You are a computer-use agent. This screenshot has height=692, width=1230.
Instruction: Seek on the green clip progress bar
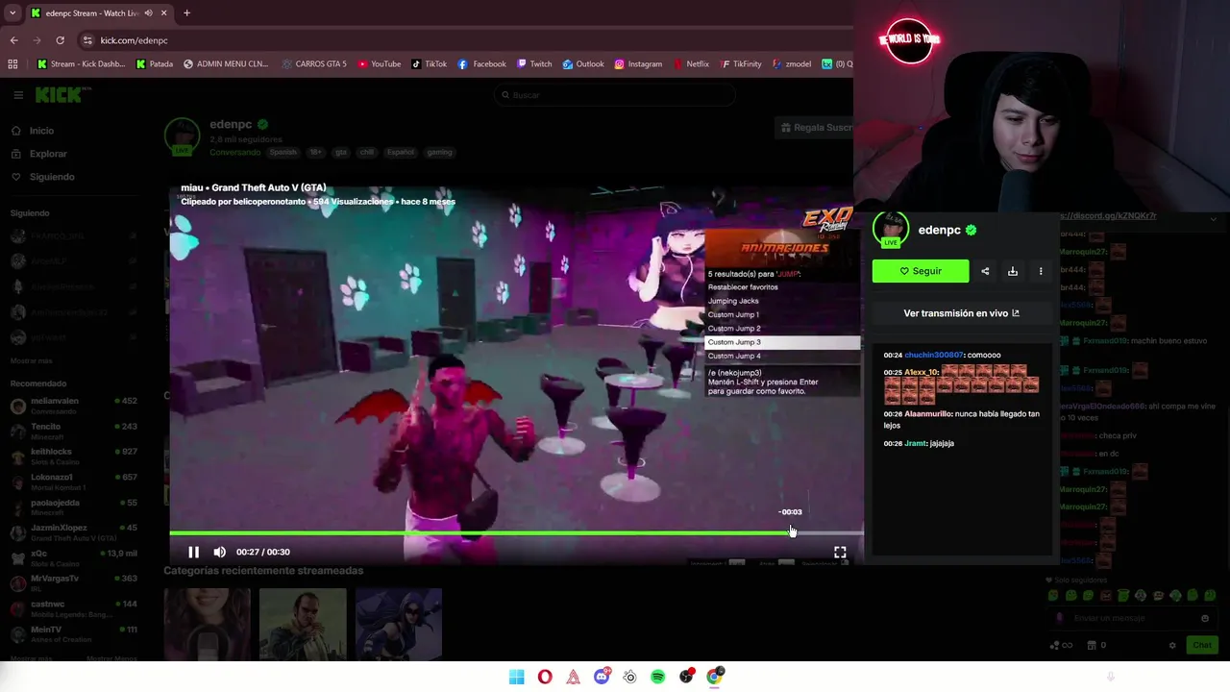(x=516, y=532)
